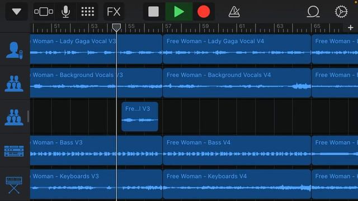The height and width of the screenshot is (201, 358).
Task: Open song settings gear
Action: [x=341, y=11]
